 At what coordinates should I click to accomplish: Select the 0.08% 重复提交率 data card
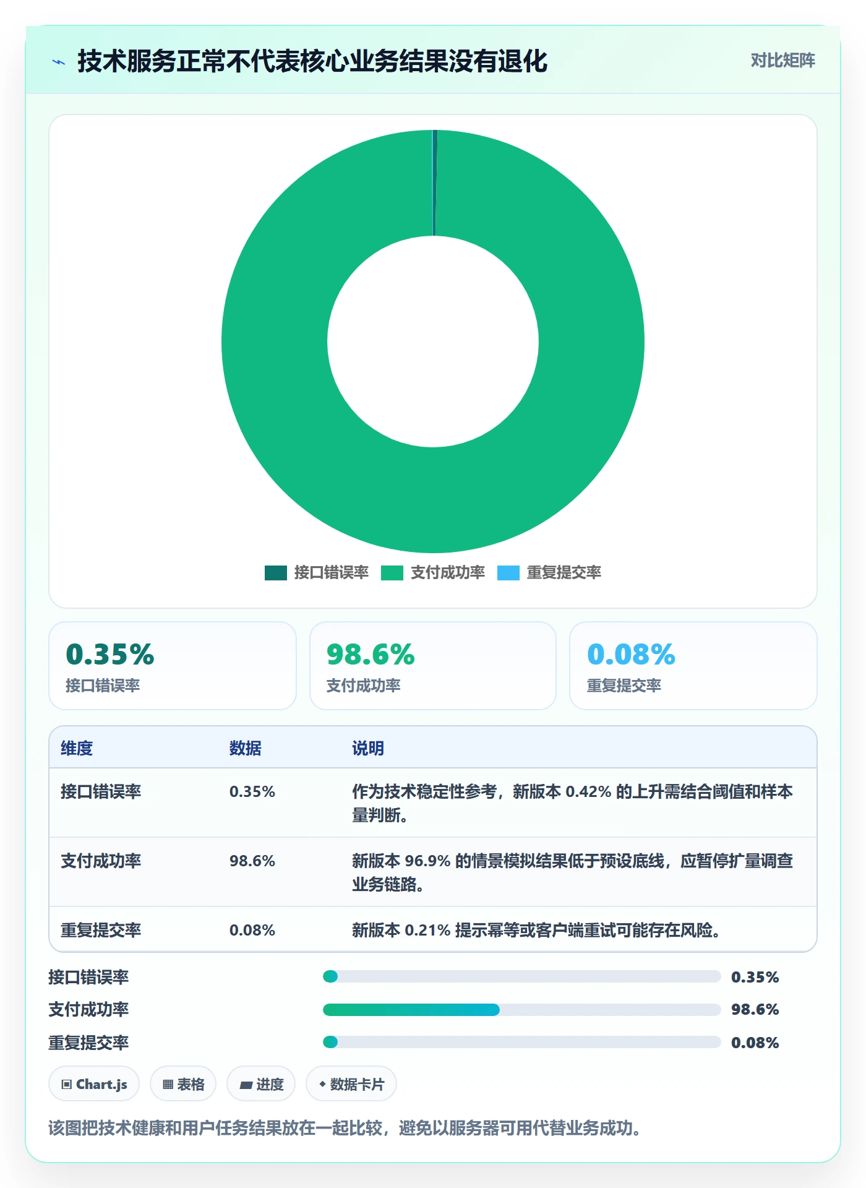pos(693,666)
